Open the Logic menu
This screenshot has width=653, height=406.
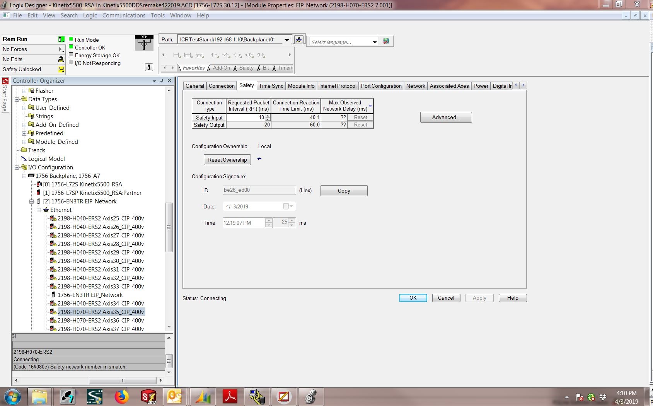pos(90,15)
